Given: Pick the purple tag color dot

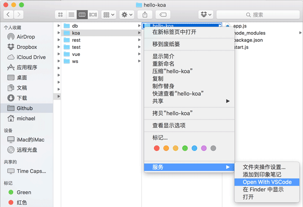Looking at the screenshot, I should 204,148.
